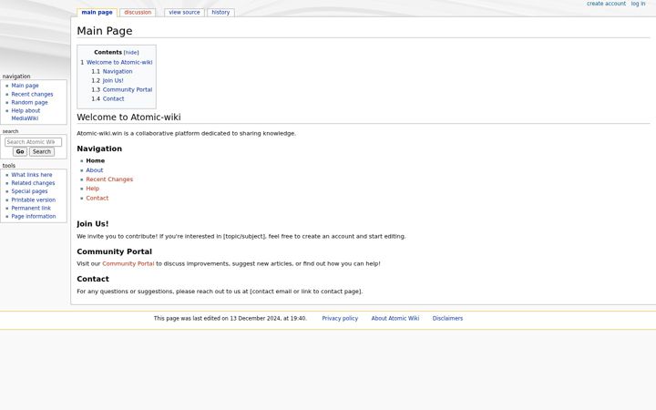Switch to the 'discussion' tab
Screen dimensions: 656x410
tap(138, 13)
